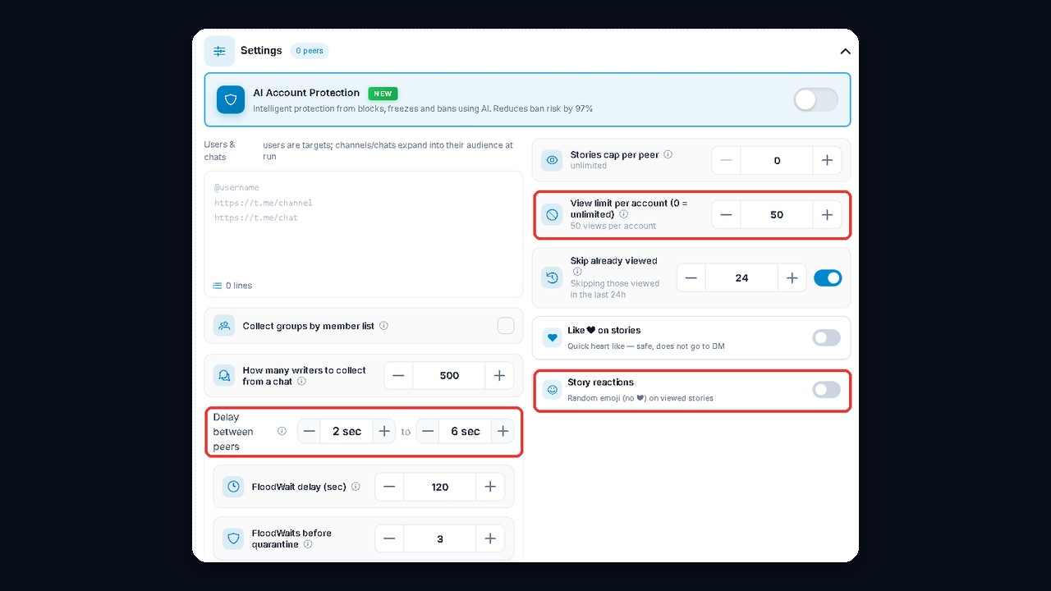Viewport: 1051px width, 591px height.
Task: Click the View limit value field showing 50
Action: [777, 215]
